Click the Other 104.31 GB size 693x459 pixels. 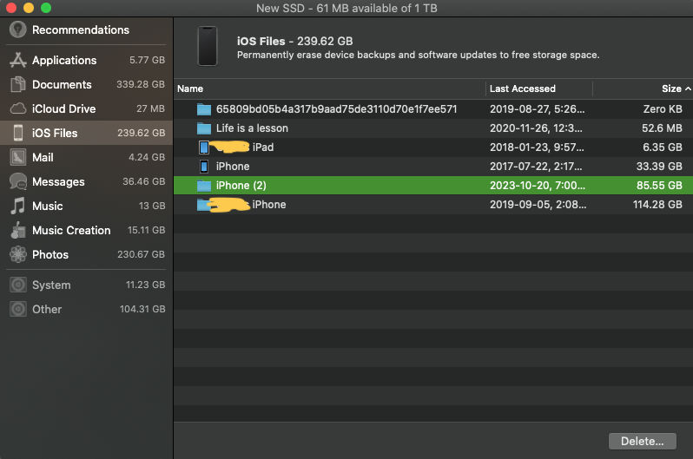(142, 309)
